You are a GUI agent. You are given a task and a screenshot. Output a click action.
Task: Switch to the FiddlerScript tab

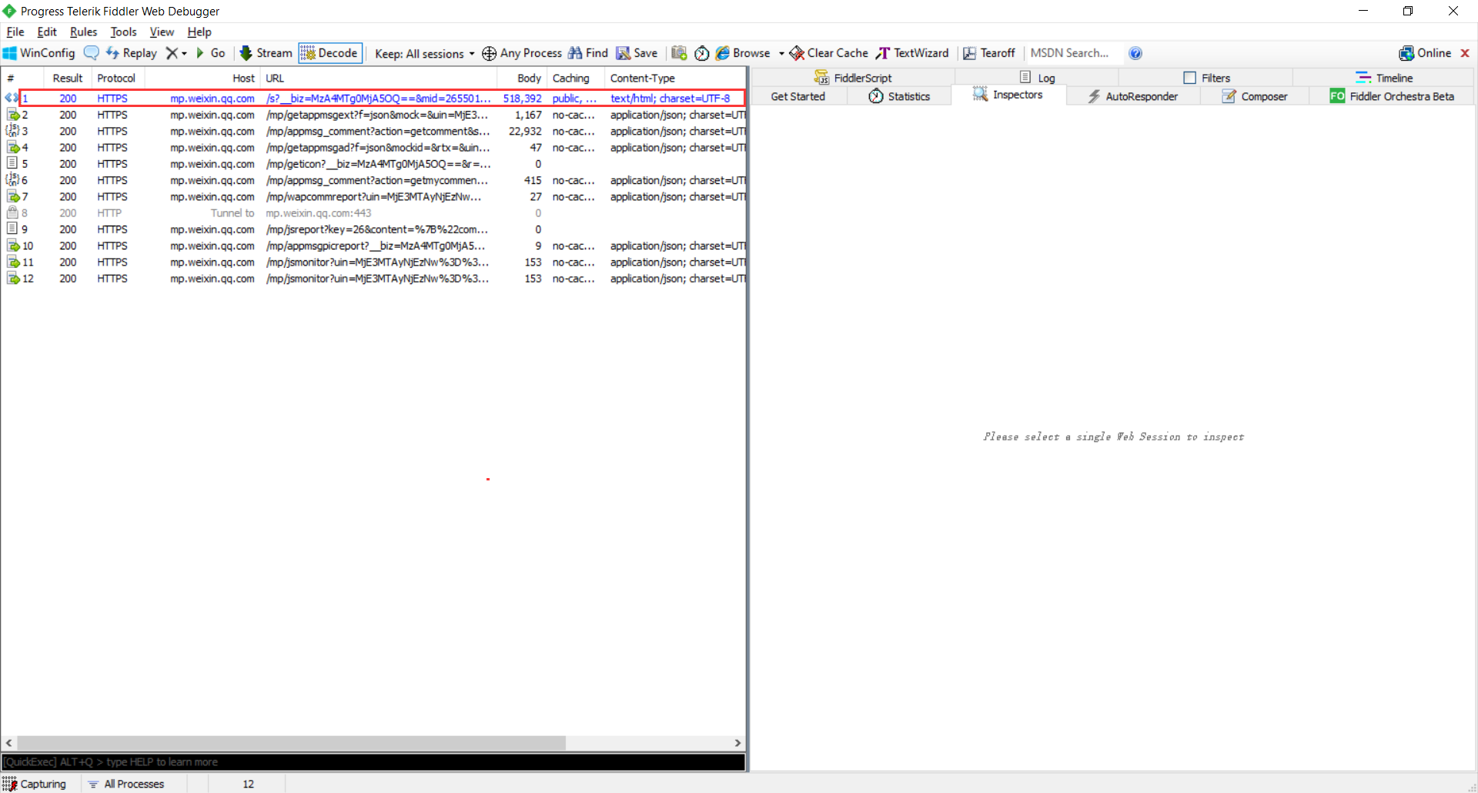click(x=853, y=78)
